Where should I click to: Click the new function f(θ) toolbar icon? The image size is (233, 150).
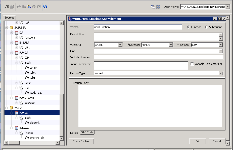tap(7, 7)
